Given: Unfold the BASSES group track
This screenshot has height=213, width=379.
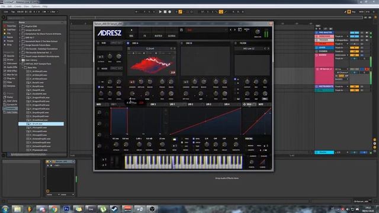Looking at the screenshot, I should (x=317, y=55).
